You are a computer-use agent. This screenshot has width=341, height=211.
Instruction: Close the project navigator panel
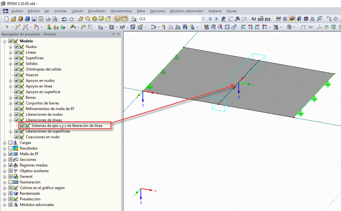coord(119,34)
